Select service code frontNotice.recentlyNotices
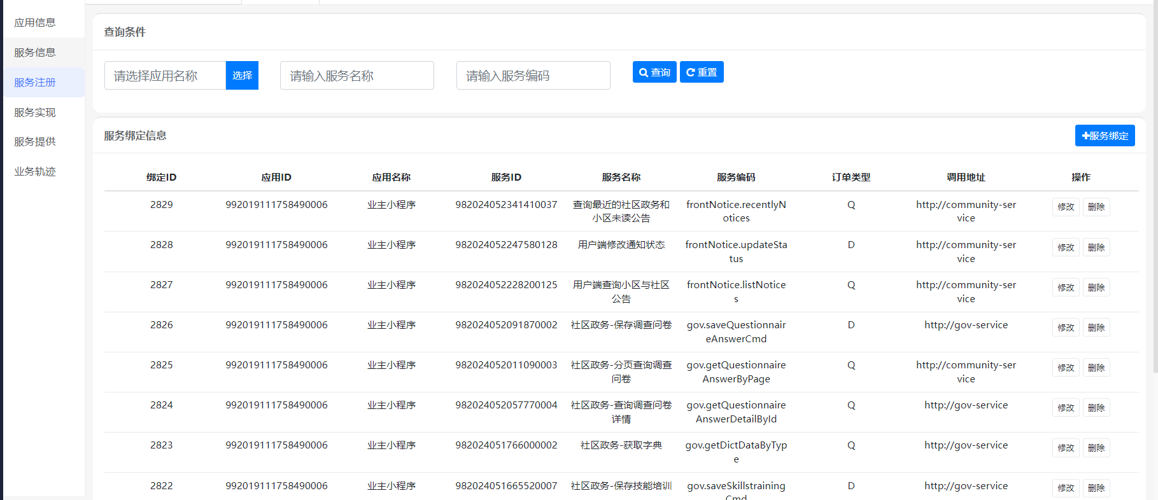 (736, 211)
